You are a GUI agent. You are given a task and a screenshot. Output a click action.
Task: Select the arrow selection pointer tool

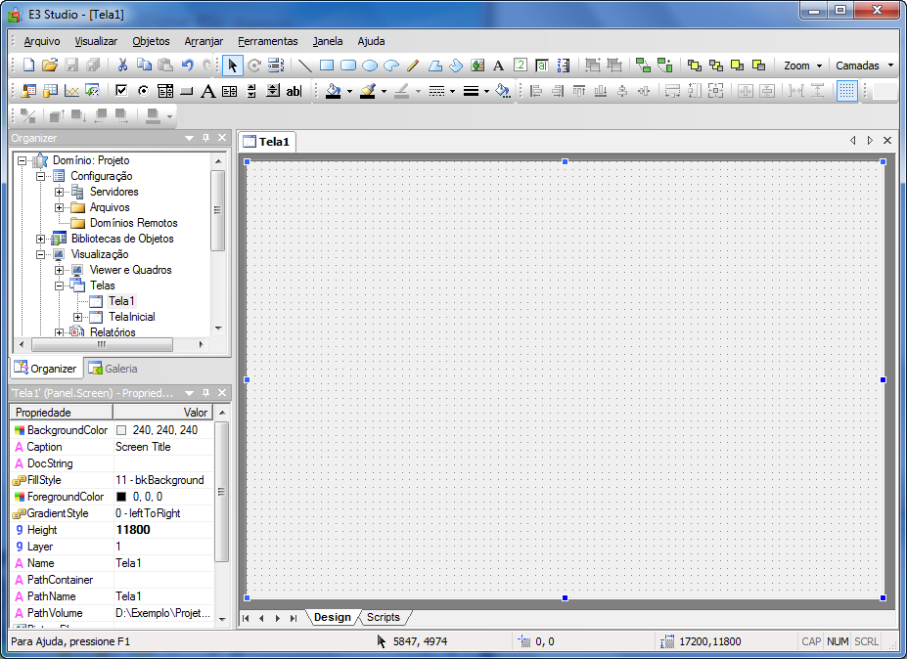coord(233,66)
